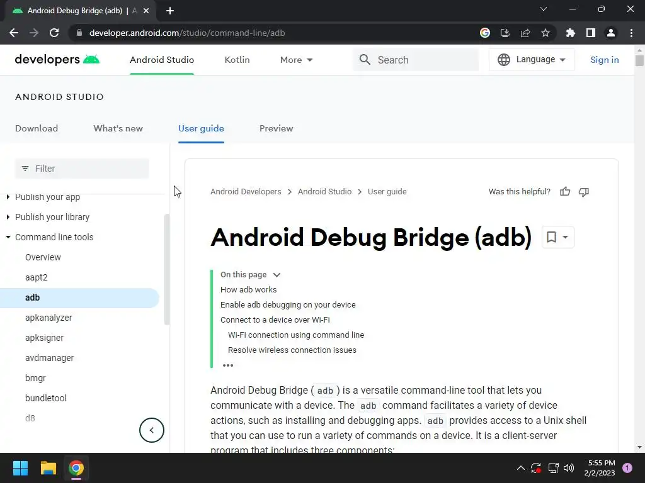Screen dimensions: 645x483
Task: Click the bookmark icon next to page title
Action: (551, 237)
